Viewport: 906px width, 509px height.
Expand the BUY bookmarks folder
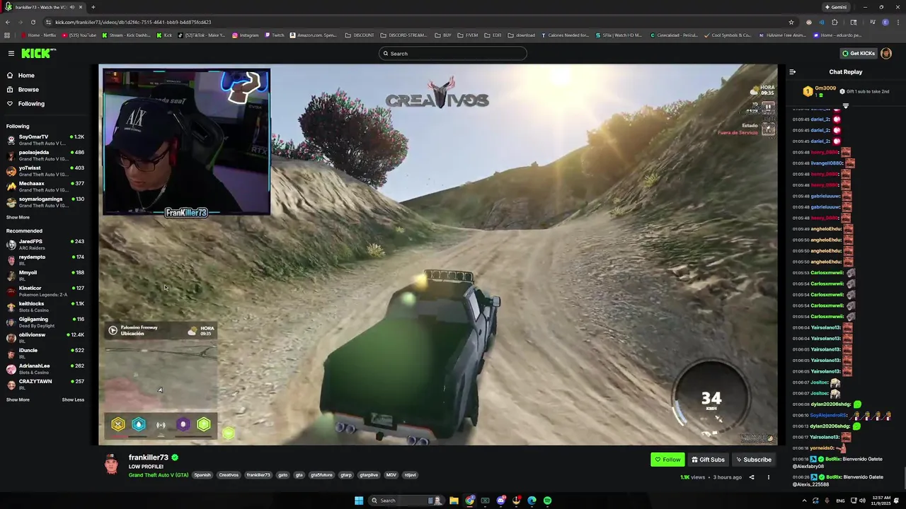[x=443, y=35]
